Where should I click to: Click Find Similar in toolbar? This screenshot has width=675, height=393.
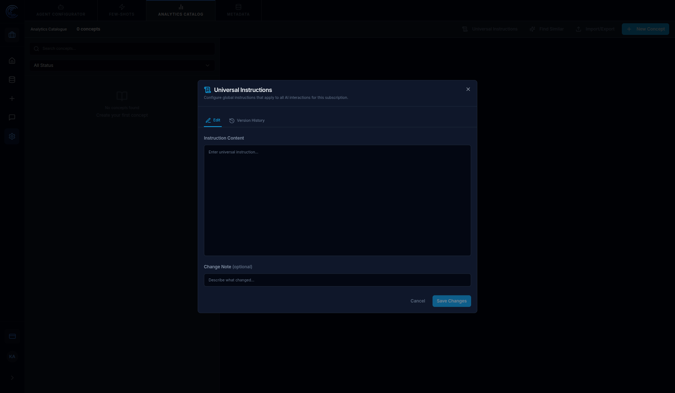546,29
